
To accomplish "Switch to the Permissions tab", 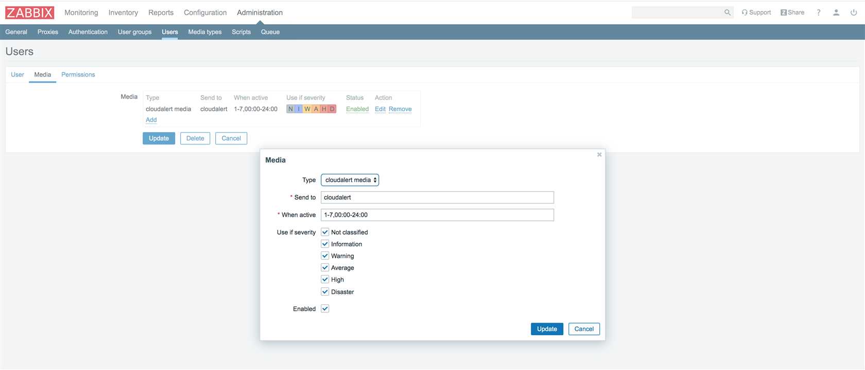I will click(x=78, y=75).
